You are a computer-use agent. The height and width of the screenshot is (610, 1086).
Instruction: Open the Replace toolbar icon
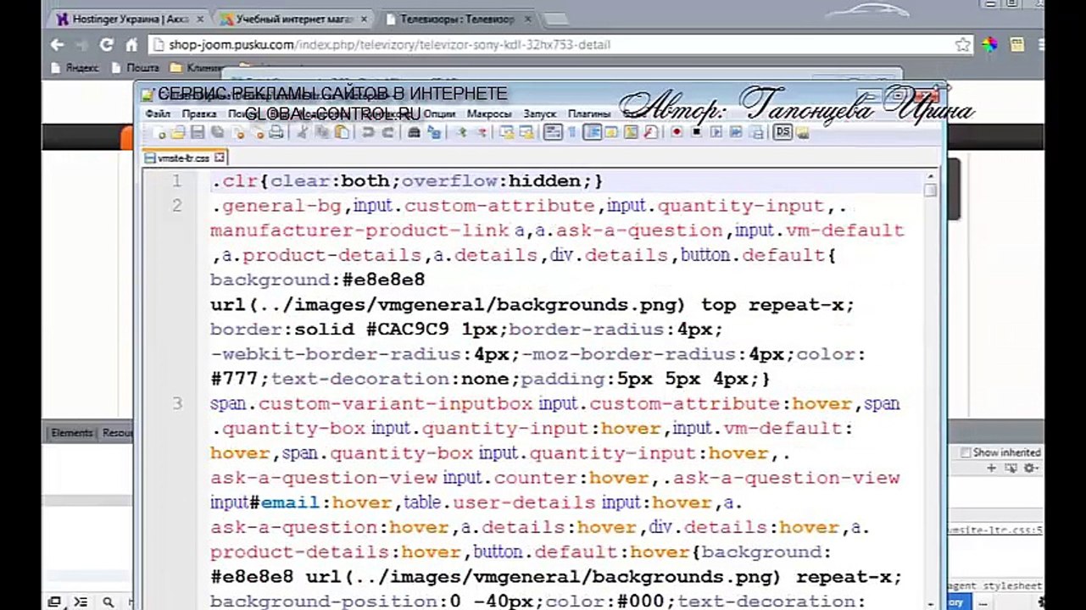pyautogui.click(x=434, y=132)
